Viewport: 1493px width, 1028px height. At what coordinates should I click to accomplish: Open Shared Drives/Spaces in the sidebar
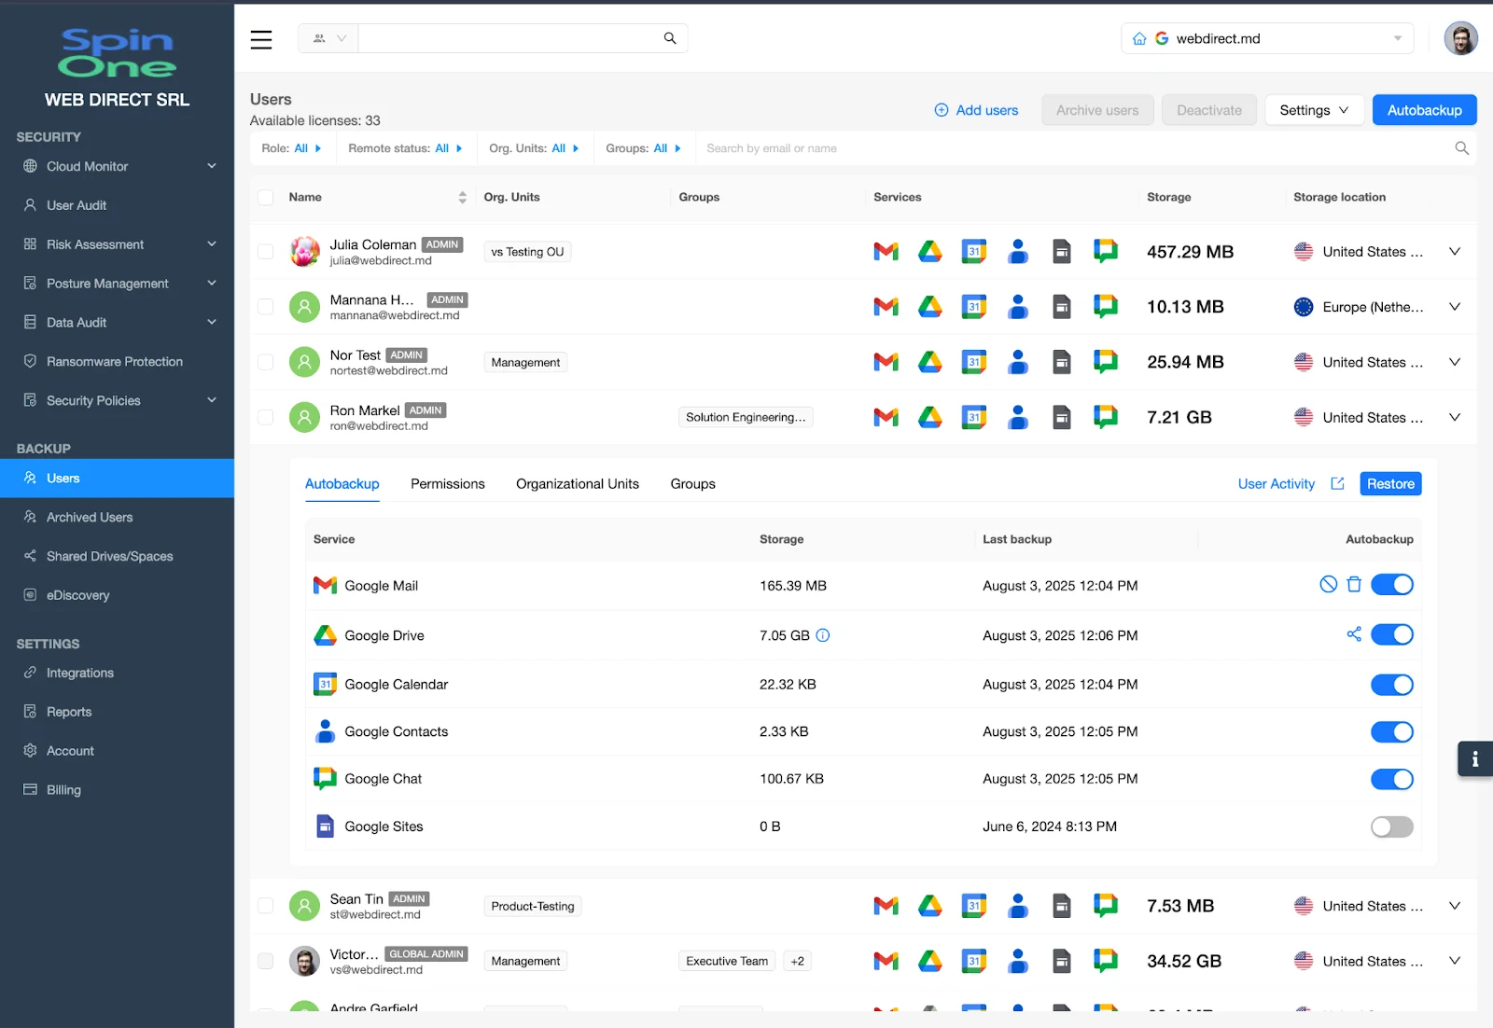tap(109, 555)
